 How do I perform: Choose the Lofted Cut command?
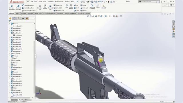(58, 8)
